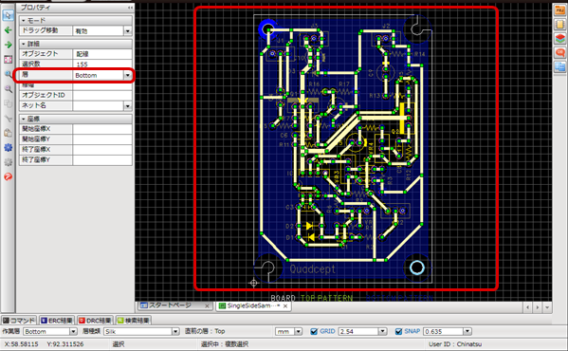Open the DRC結果 tab
This screenshot has height=351, width=568.
point(95,321)
